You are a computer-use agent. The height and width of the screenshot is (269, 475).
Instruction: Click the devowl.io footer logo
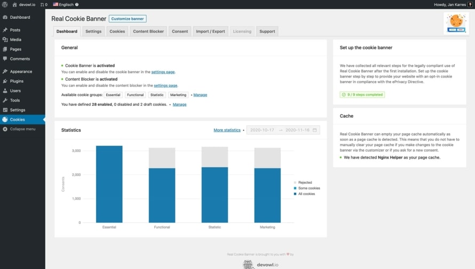pyautogui.click(x=260, y=264)
